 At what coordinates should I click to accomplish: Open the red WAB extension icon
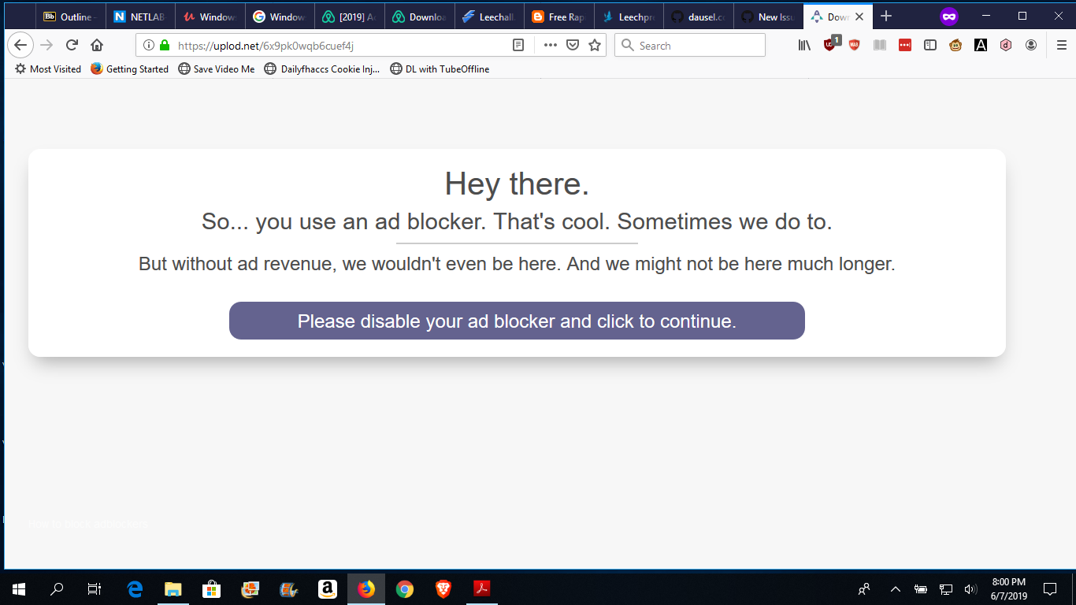[x=854, y=45]
